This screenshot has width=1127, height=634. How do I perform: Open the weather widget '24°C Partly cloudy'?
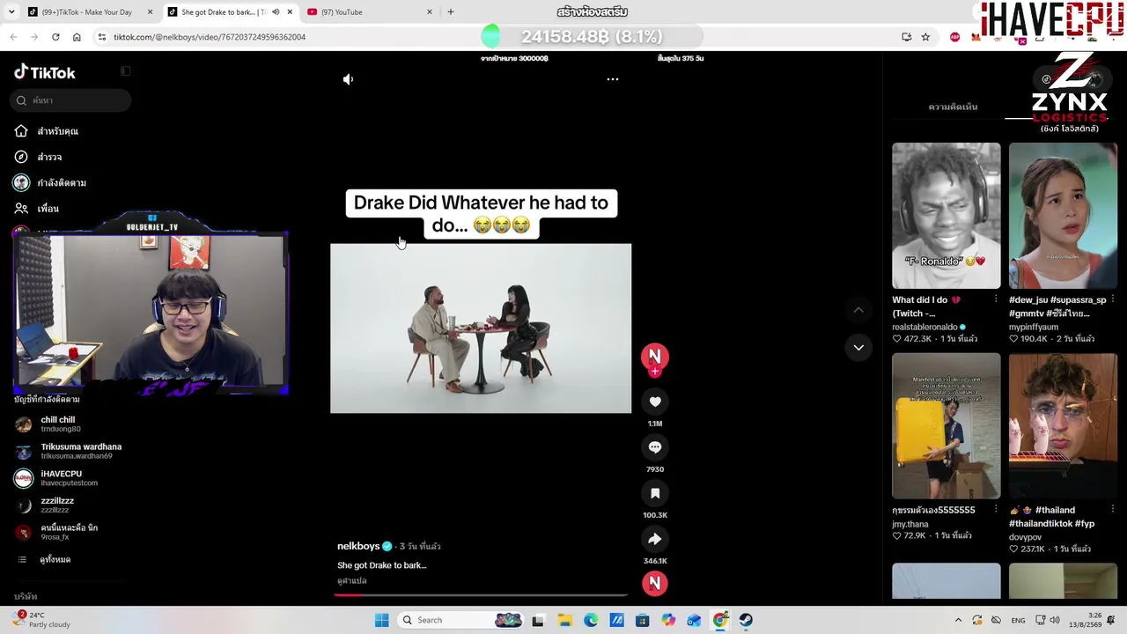click(43, 620)
